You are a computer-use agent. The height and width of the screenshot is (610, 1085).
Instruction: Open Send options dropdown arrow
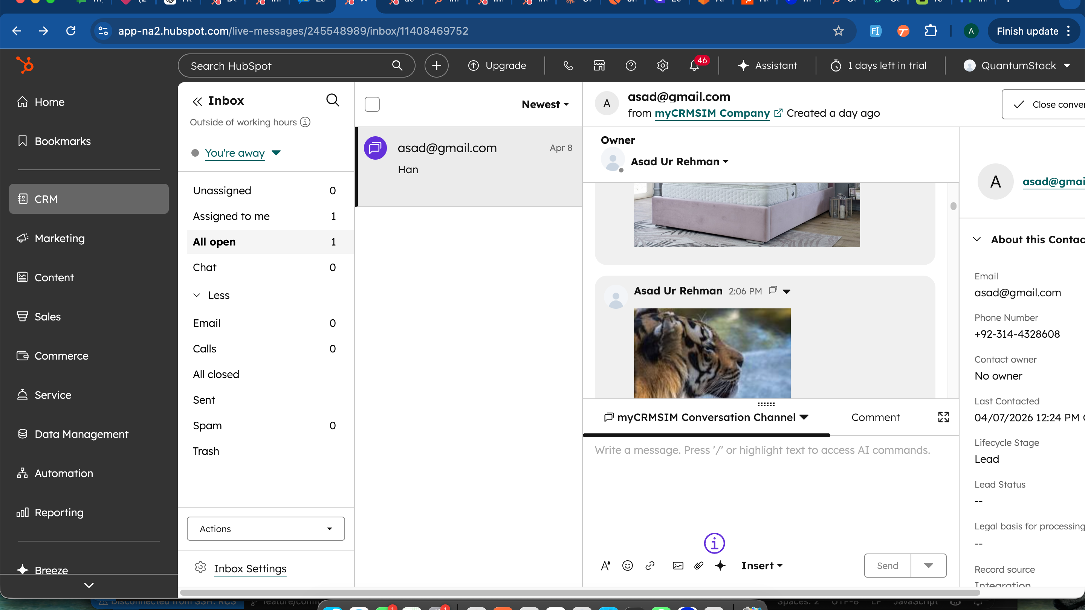coord(928,565)
